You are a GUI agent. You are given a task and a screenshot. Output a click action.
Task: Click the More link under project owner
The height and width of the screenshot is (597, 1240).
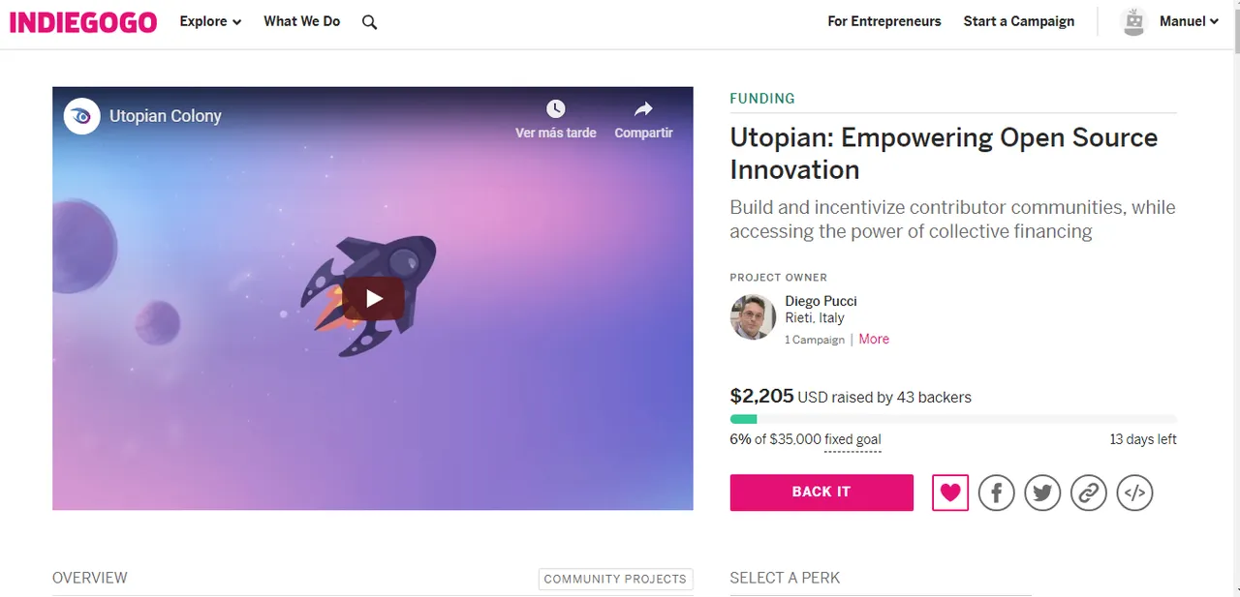pos(874,339)
